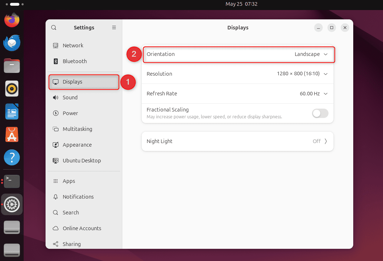Open Search settings
383x261 pixels.
[84, 212]
